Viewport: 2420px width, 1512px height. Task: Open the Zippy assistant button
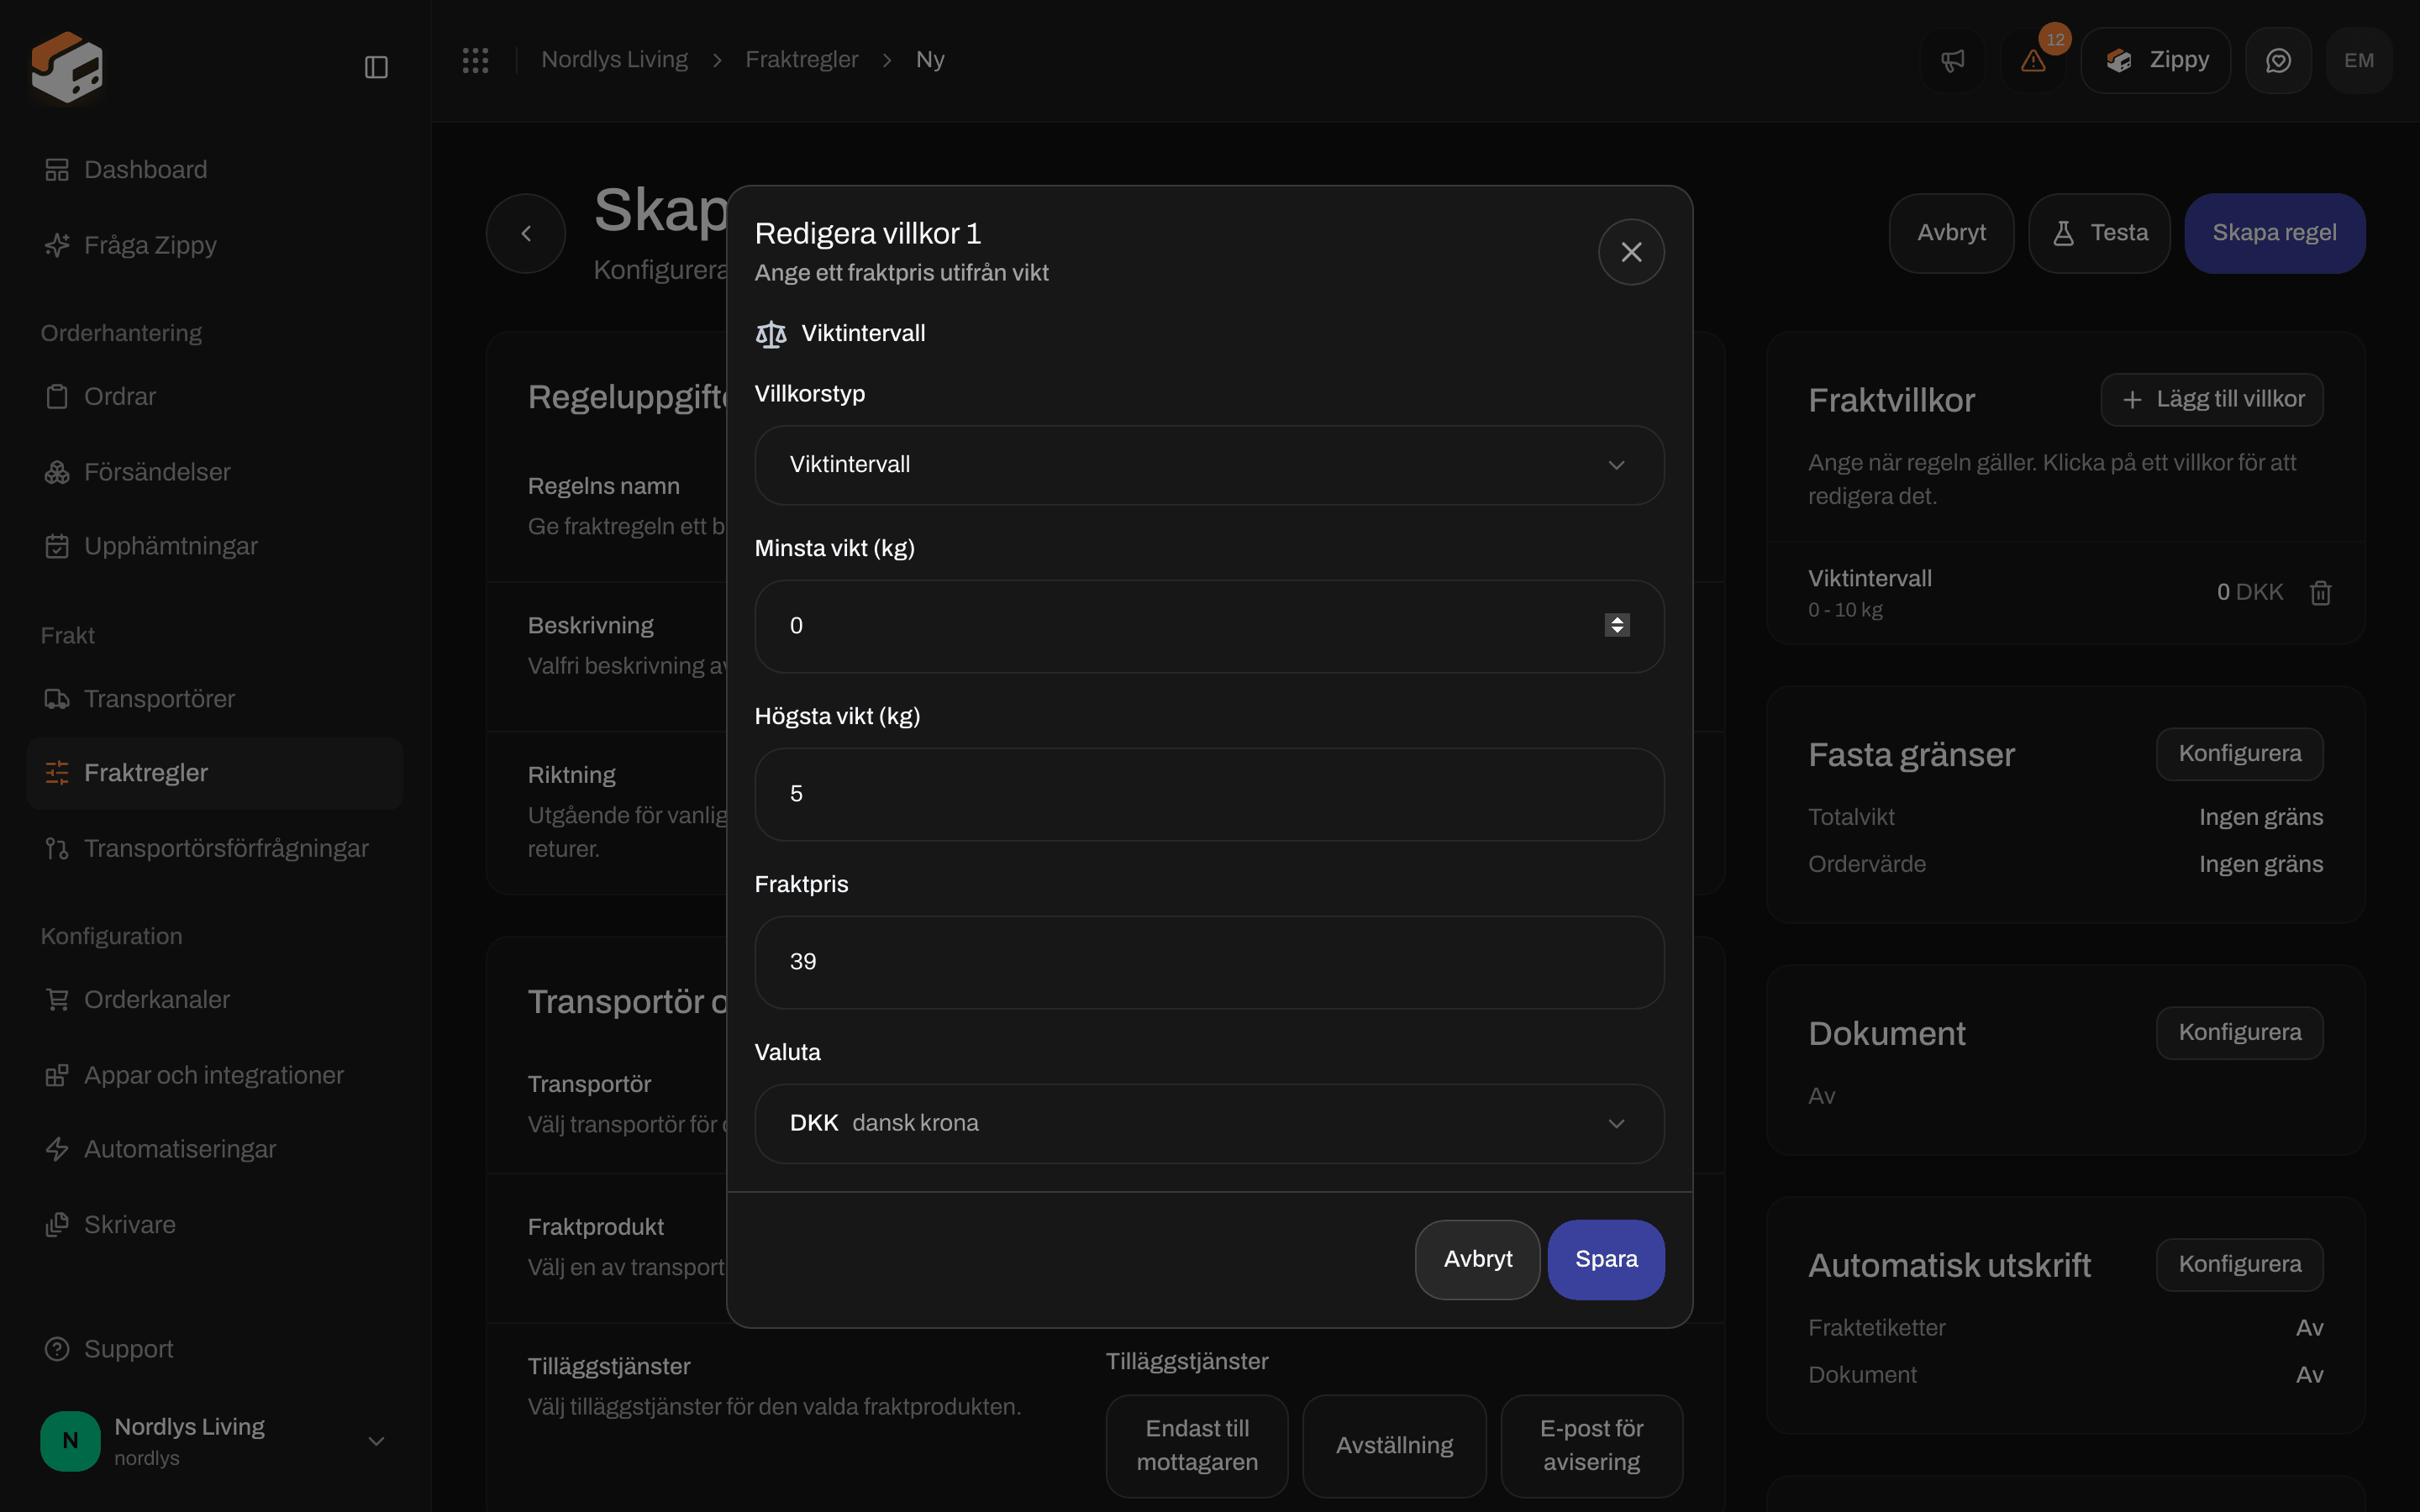[x=2156, y=60]
